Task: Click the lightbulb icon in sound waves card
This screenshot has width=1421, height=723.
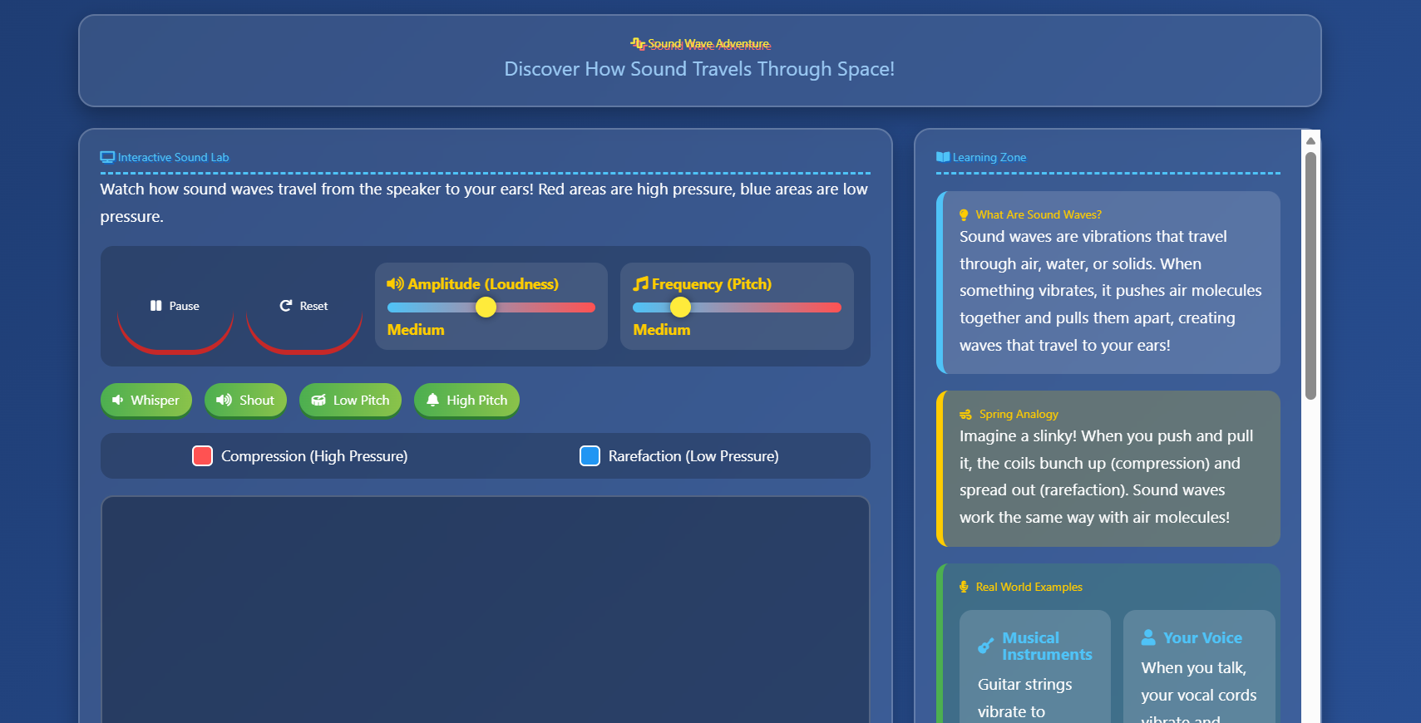Action: (964, 215)
